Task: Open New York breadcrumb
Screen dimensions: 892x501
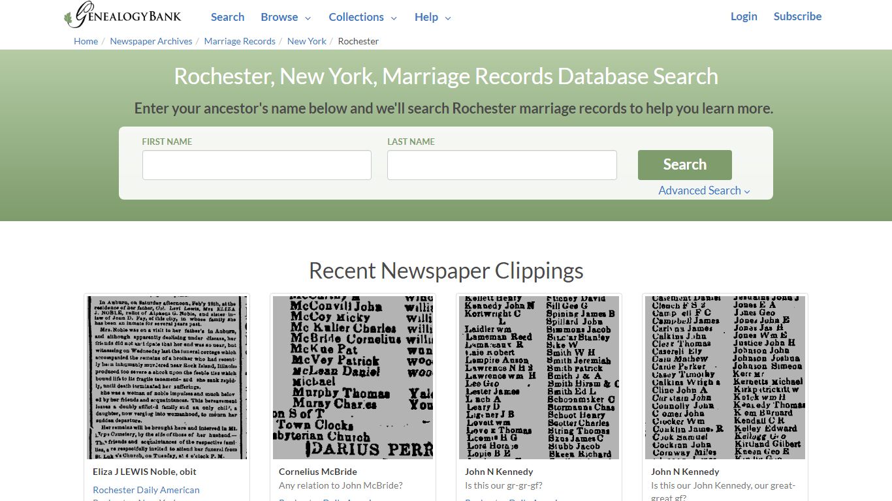Action: tap(307, 41)
